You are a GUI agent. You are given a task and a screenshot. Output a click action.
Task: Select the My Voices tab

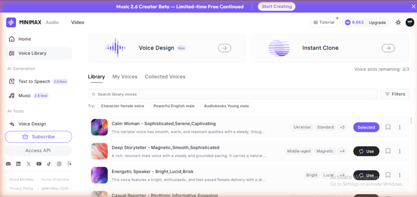coord(125,77)
